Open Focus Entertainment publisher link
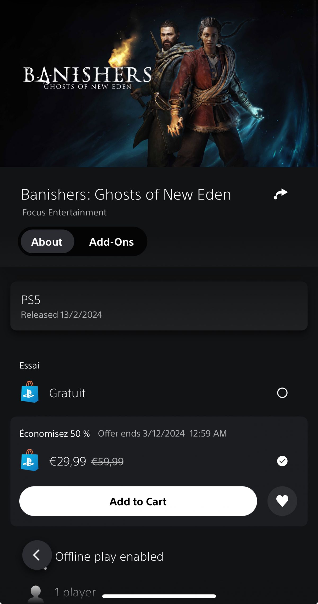The width and height of the screenshot is (318, 604). coord(64,212)
